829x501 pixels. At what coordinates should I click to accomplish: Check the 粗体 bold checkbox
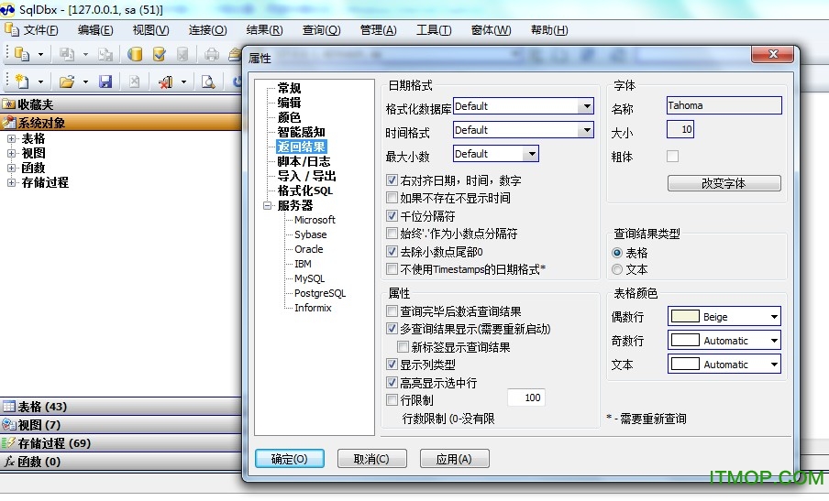click(x=672, y=157)
